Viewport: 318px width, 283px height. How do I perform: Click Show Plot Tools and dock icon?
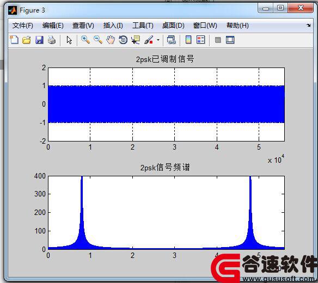[x=230, y=40]
